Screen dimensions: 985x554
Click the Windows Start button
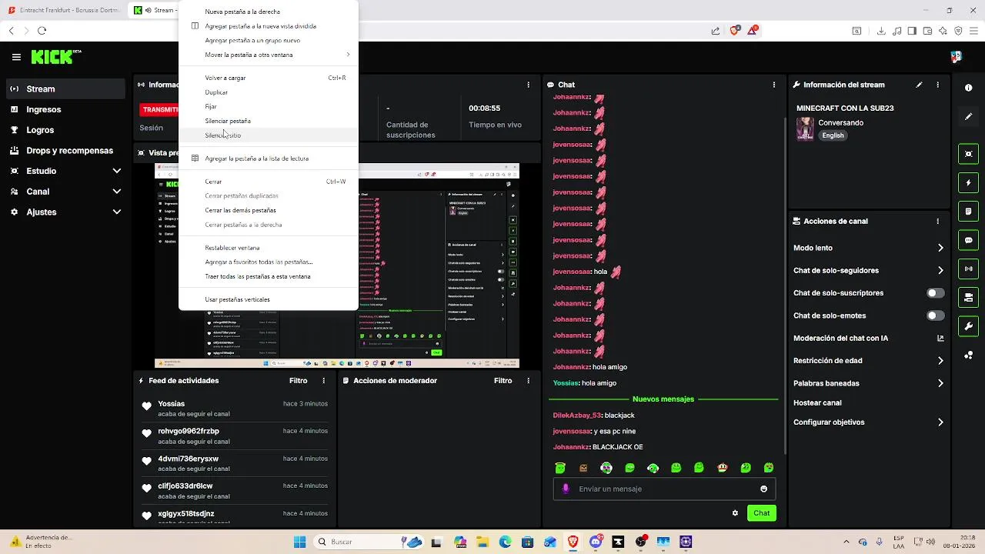point(299,542)
